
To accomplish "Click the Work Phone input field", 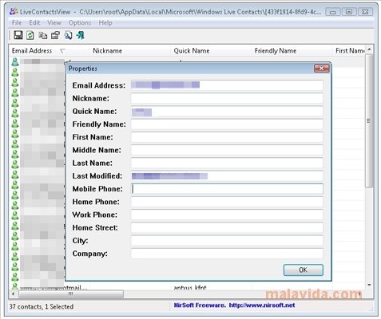I will click(x=227, y=215).
